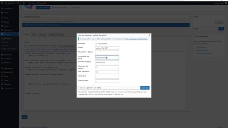Screen dimensions: 228x128
Task: Click the email tag generator button
Action: pos(32,49)
